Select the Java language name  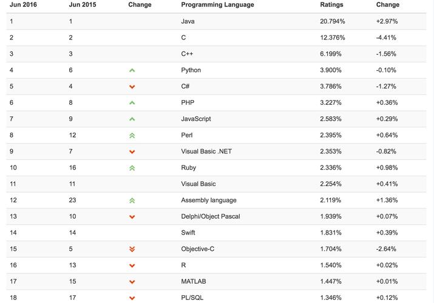click(188, 21)
